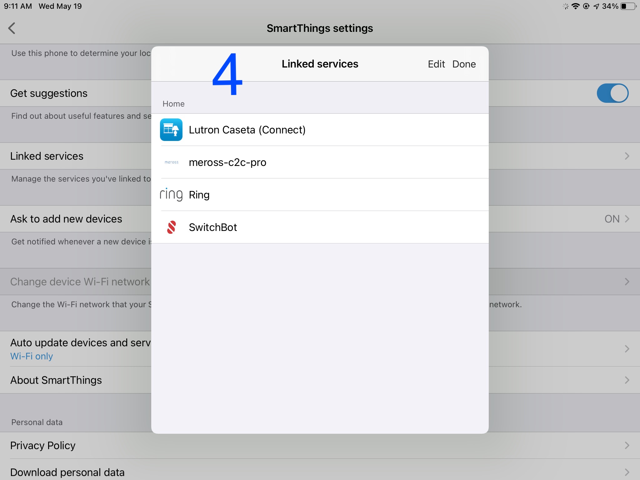Screen dimensions: 640x480
Task: Tap the SwitchBot red logo icon
Action: pos(172,227)
